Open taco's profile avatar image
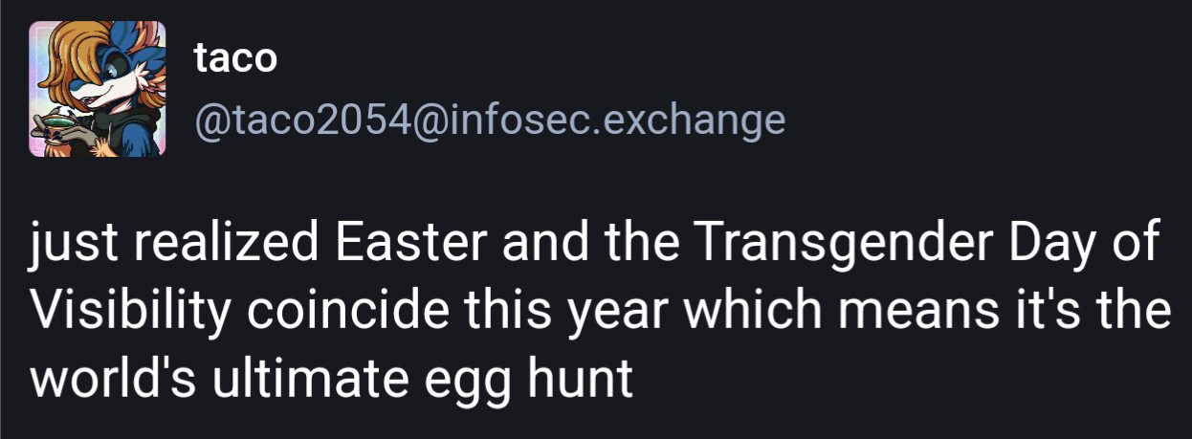1192x439 pixels. (97, 89)
